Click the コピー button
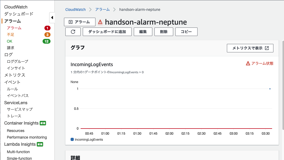 tap(186, 32)
